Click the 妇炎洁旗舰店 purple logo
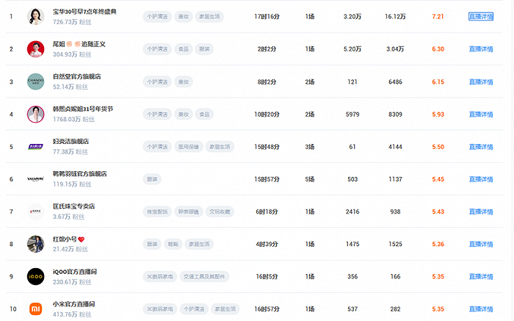514x321 pixels. [36, 146]
